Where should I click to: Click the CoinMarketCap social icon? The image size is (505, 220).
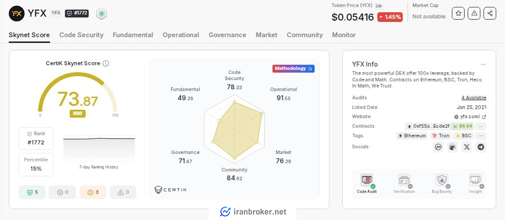tap(438, 147)
